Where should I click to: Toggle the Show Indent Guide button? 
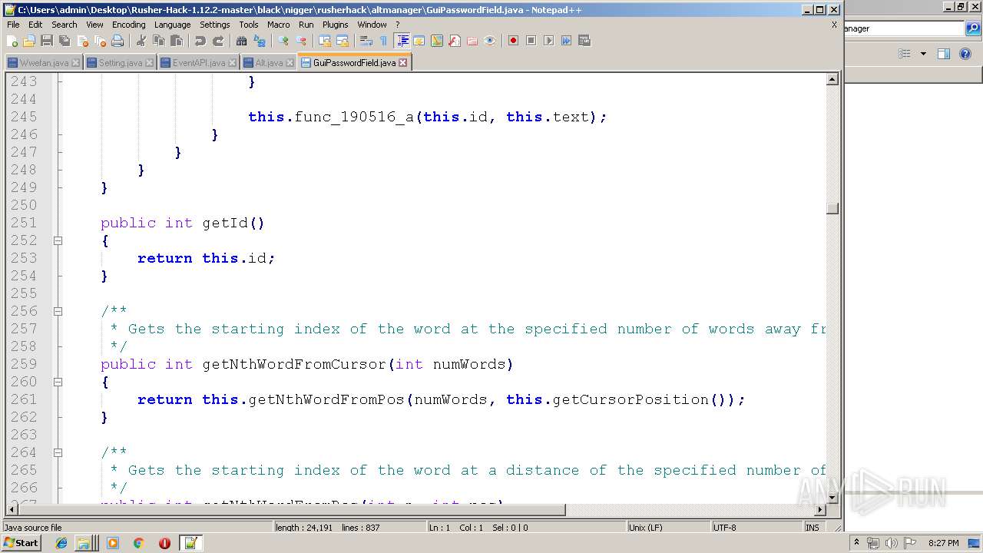(402, 41)
